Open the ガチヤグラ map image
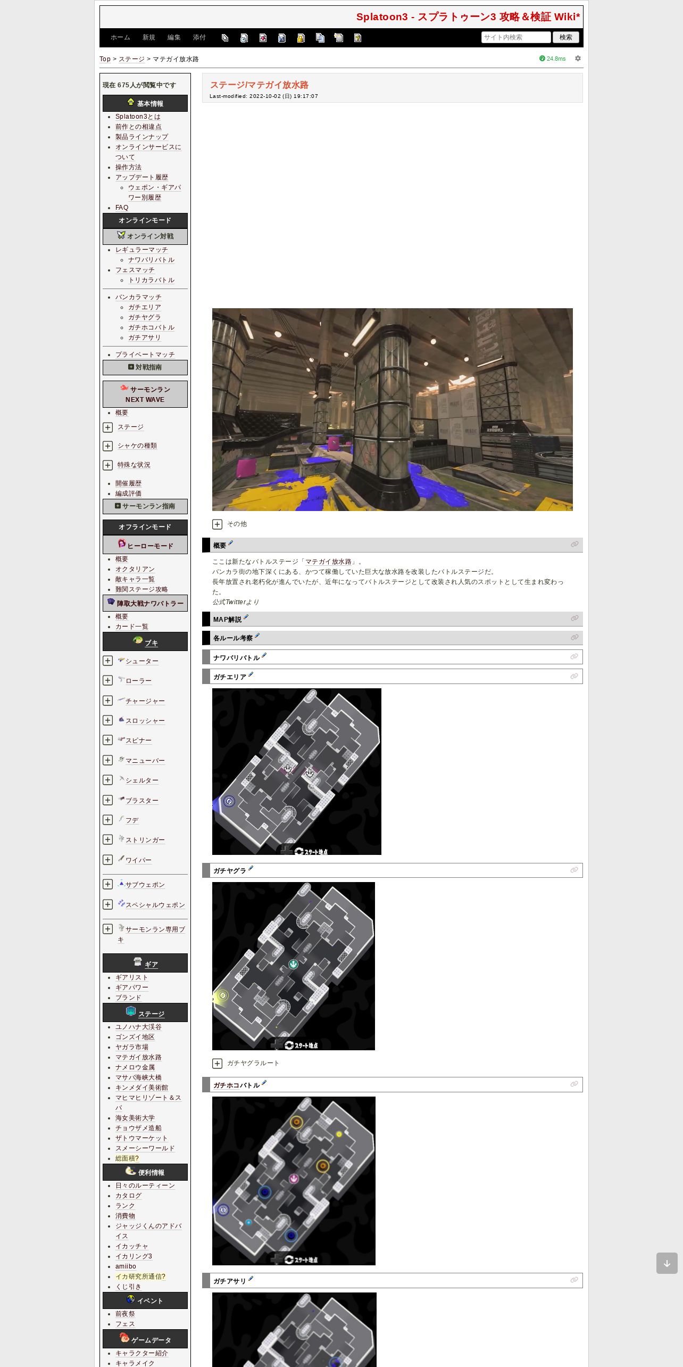This screenshot has width=683, height=1367. coord(294,966)
